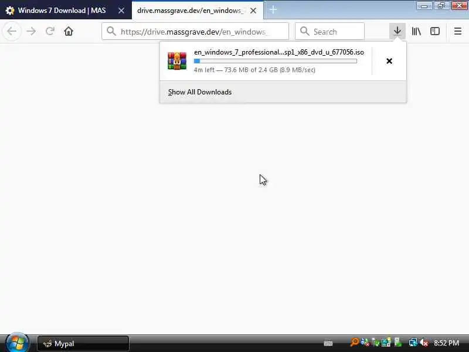Click the orange magnifier tray icon
The height and width of the screenshot is (352, 469).
[x=354, y=343]
